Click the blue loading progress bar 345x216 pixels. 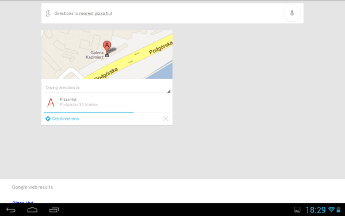89,112
